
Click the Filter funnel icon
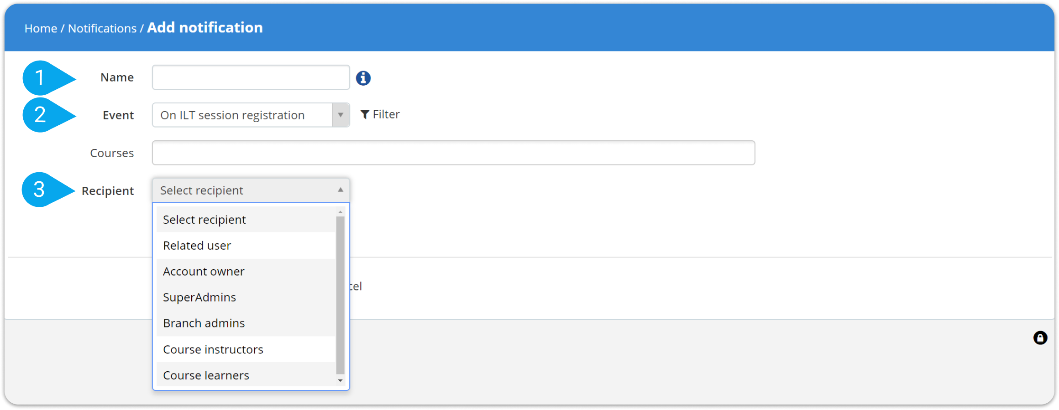(365, 114)
